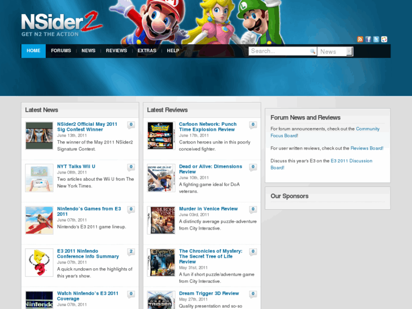Click the 'June 13th, 2011' date text

tap(72, 136)
